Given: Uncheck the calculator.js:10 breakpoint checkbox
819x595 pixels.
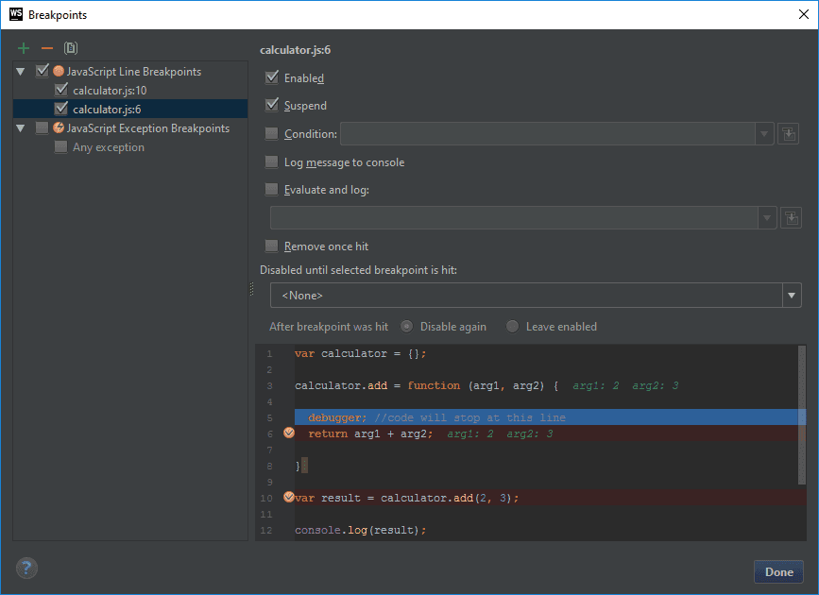Looking at the screenshot, I should pos(61,90).
